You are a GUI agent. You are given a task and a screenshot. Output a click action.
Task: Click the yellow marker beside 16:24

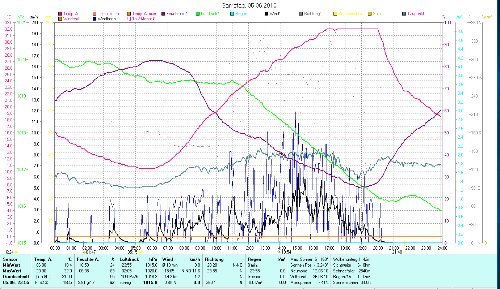coord(16,252)
